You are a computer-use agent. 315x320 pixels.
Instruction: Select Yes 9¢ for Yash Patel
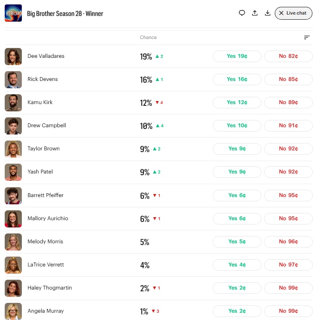click(237, 172)
